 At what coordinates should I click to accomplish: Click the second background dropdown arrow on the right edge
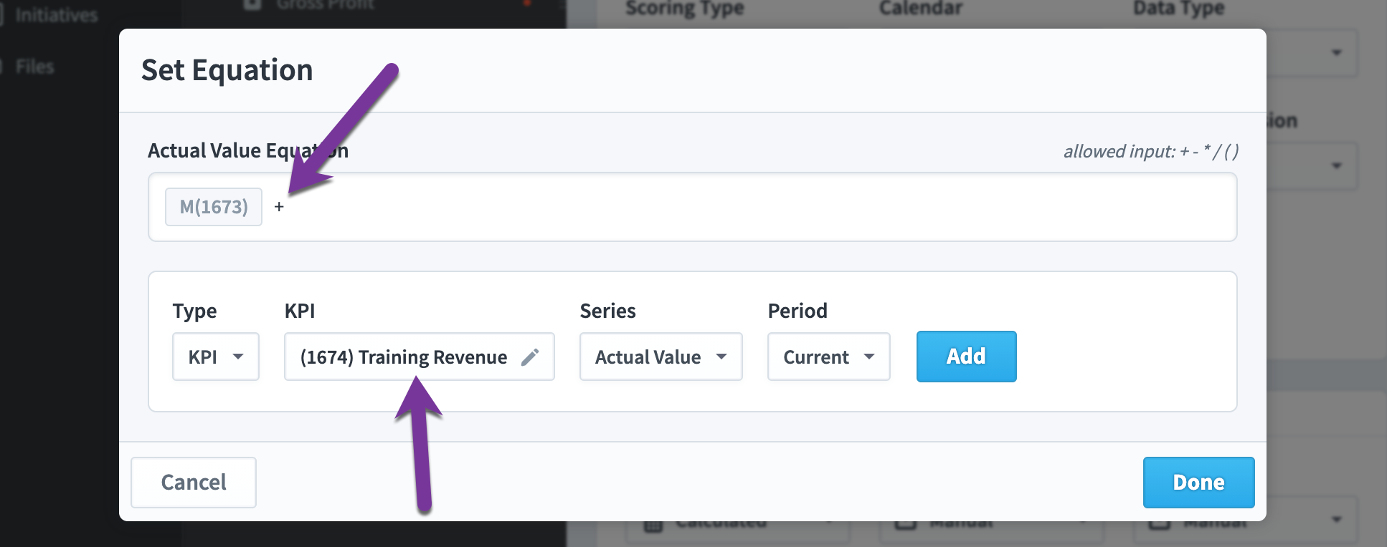click(1336, 165)
